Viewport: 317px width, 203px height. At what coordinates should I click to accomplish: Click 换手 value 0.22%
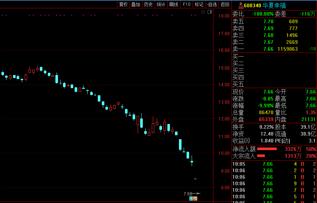(x=266, y=127)
